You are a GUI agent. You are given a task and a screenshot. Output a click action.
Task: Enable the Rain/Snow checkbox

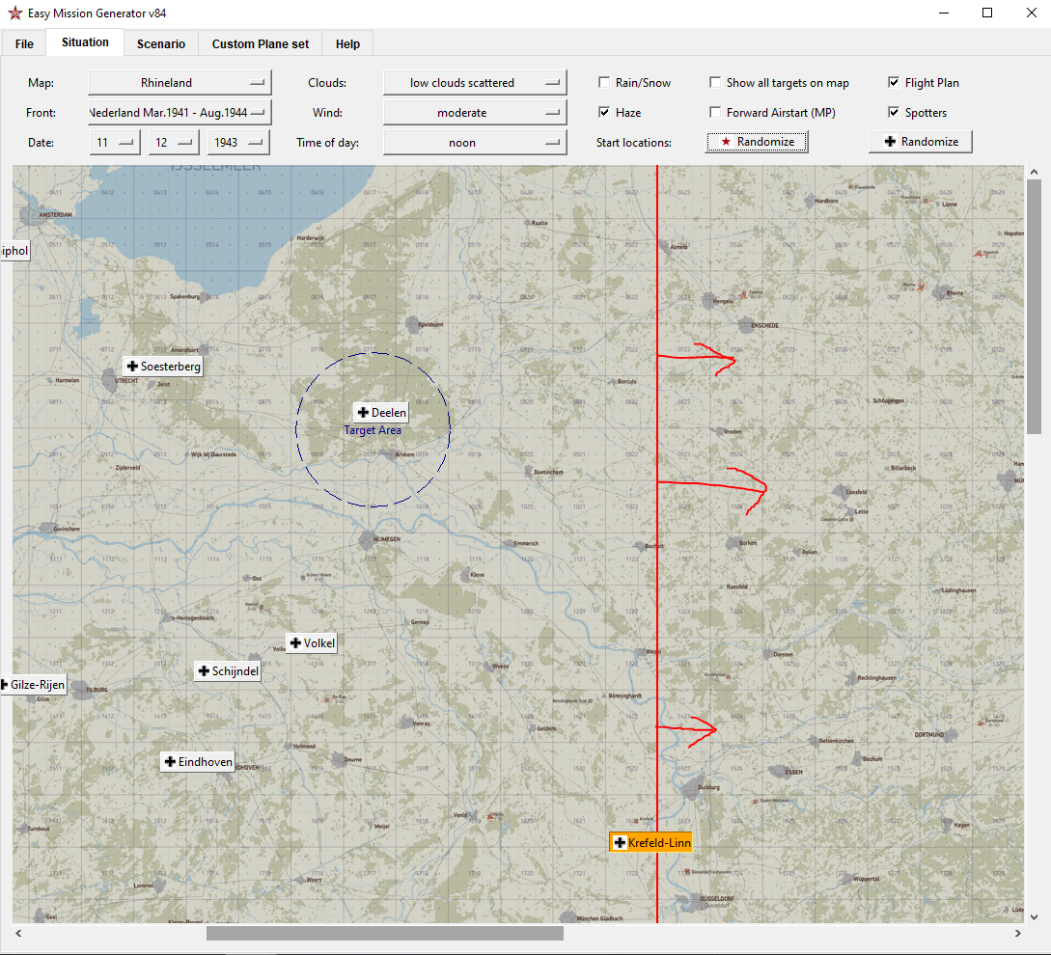coord(604,82)
